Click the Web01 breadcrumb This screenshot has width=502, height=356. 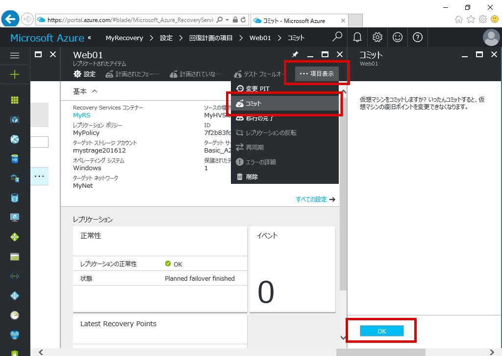pyautogui.click(x=260, y=38)
